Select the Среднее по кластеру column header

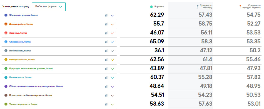206,7
